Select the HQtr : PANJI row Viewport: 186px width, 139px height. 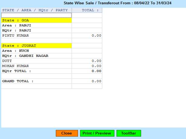click(36, 31)
